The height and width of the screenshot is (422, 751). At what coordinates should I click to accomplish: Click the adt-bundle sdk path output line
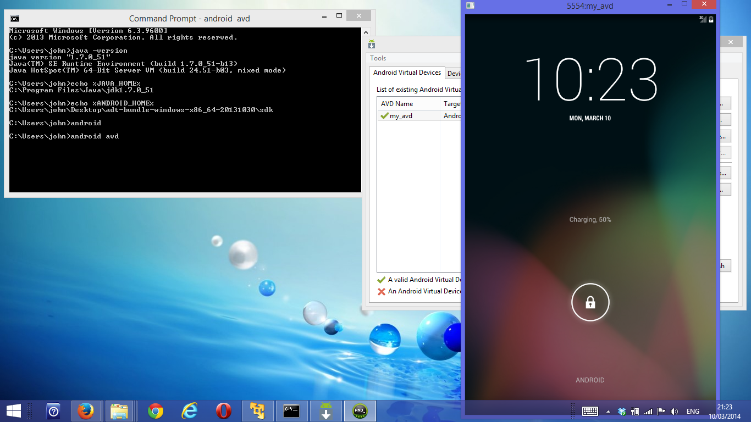pos(141,110)
